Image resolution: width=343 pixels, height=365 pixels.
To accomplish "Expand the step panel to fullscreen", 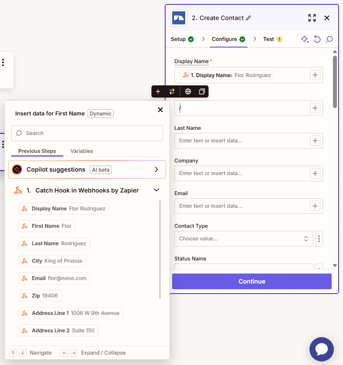I will click(312, 18).
